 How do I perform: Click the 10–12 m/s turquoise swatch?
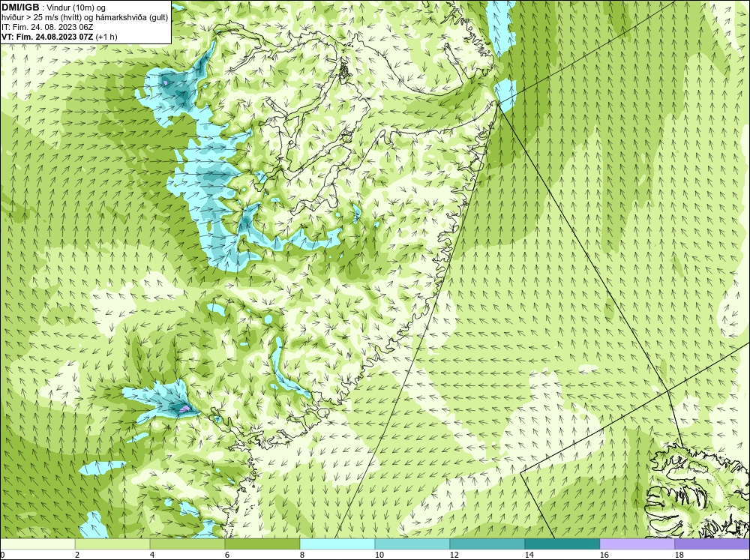coord(412,544)
